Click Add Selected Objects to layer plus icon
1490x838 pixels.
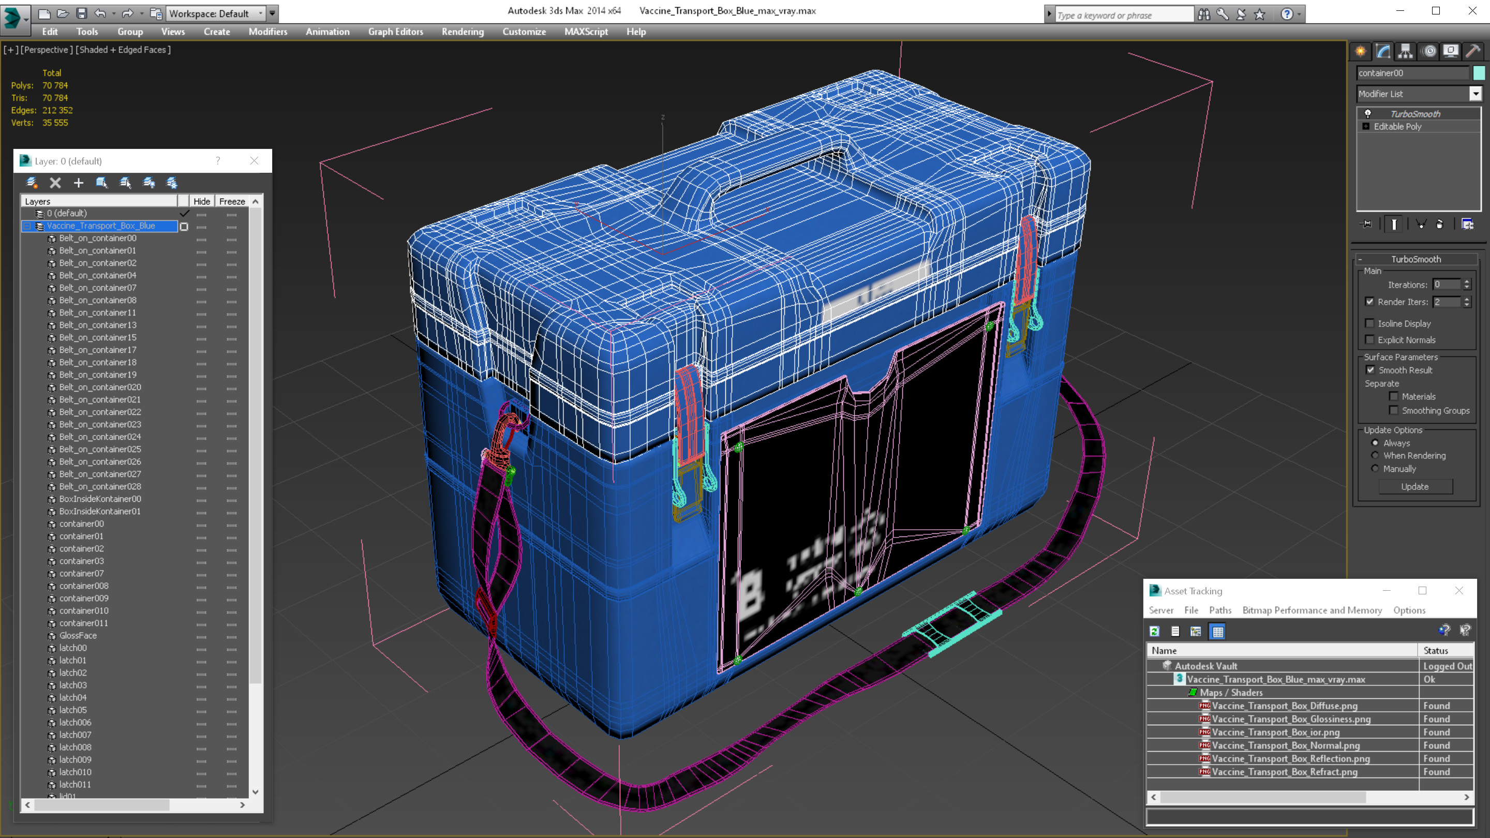79,183
